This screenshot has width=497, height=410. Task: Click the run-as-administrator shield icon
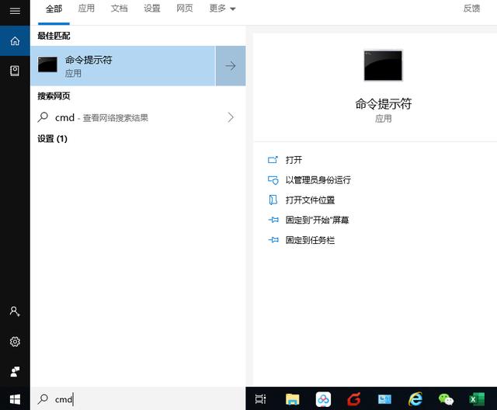273,180
